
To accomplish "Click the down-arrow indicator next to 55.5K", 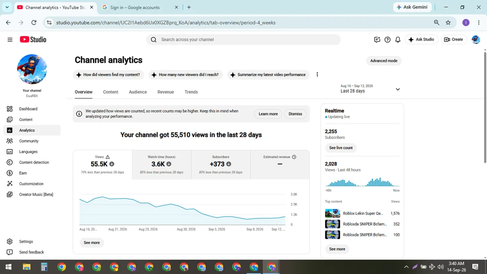I will tap(112, 164).
